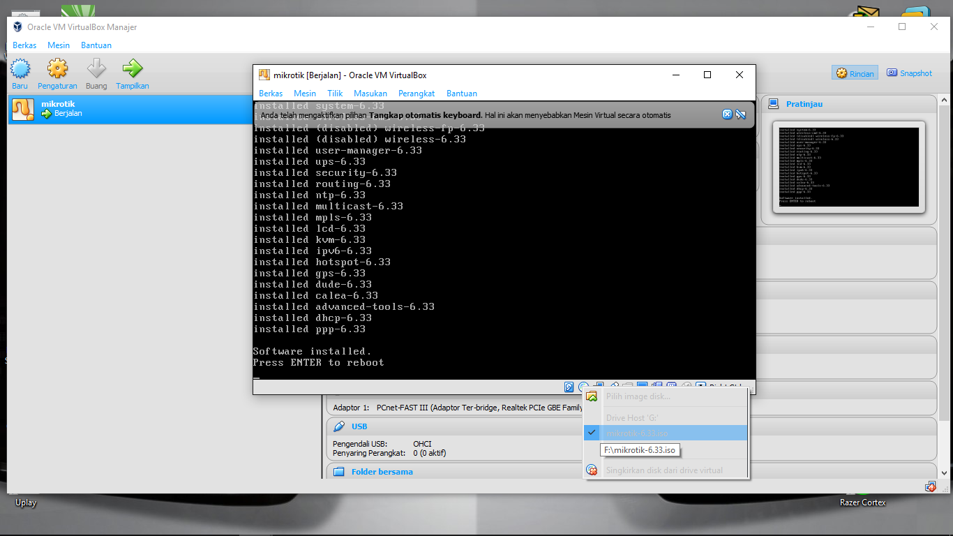Click the Rincian button
953x536 pixels.
pyautogui.click(x=855, y=73)
